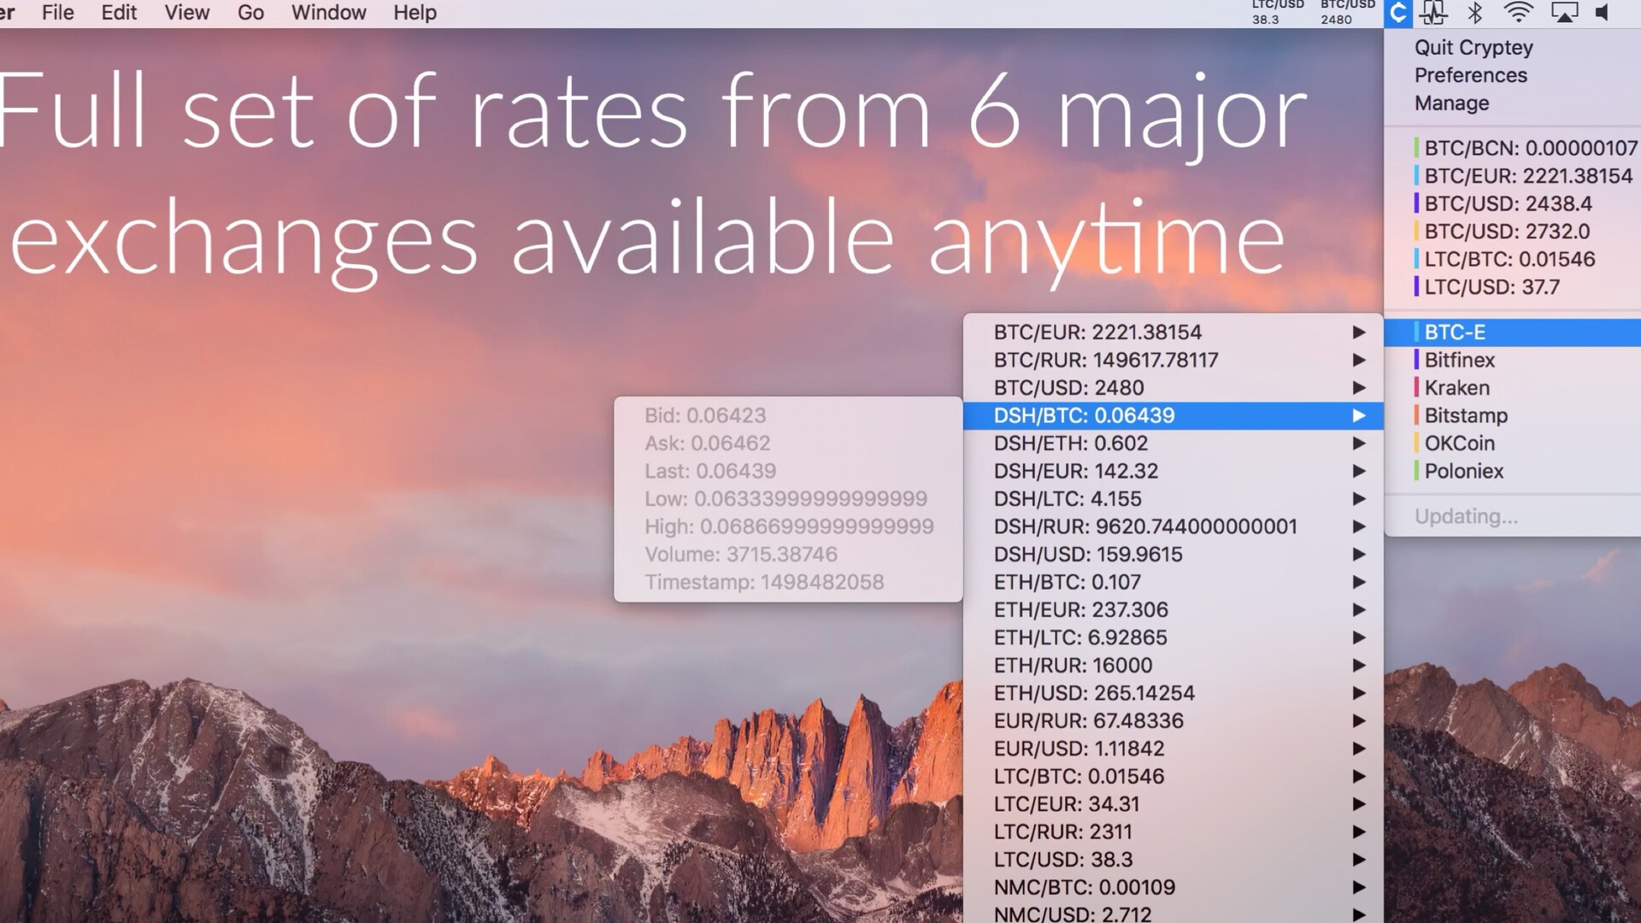Select the ETH/USD: 265.14254 row
The width and height of the screenshot is (1641, 923).
point(1173,693)
